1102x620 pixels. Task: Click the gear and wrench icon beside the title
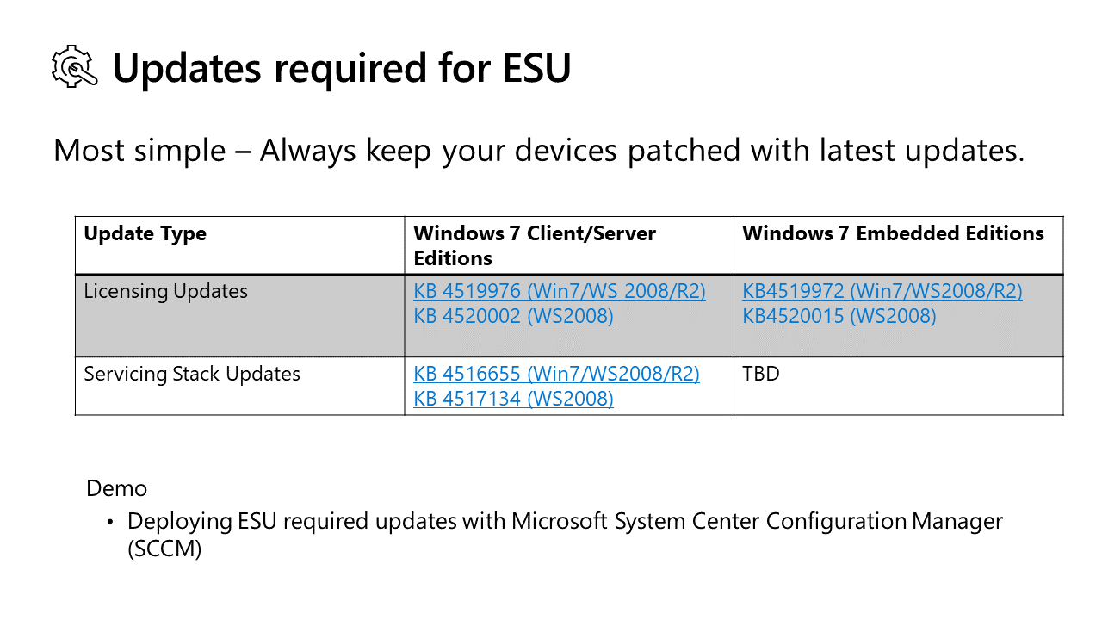click(73, 67)
